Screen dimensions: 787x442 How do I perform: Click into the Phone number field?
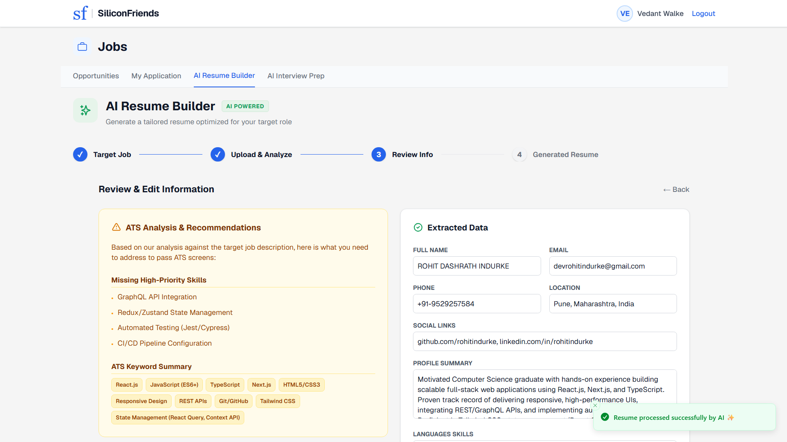tap(477, 304)
